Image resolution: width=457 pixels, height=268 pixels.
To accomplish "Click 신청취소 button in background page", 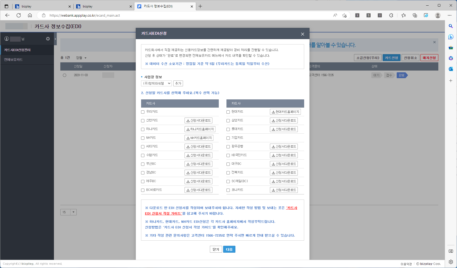I will tap(410, 58).
